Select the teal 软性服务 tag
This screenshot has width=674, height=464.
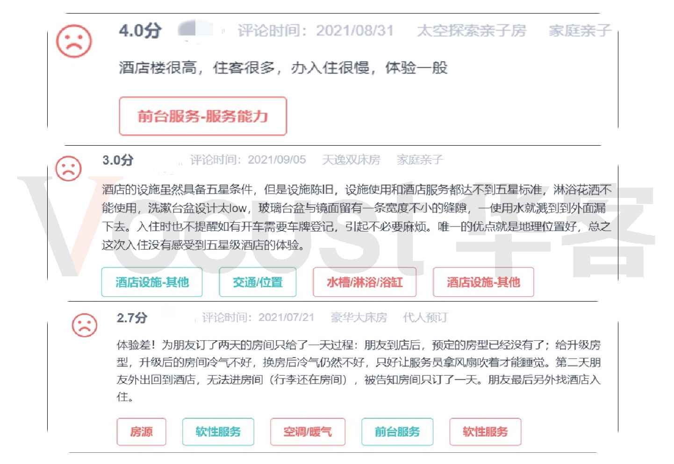[x=218, y=432]
